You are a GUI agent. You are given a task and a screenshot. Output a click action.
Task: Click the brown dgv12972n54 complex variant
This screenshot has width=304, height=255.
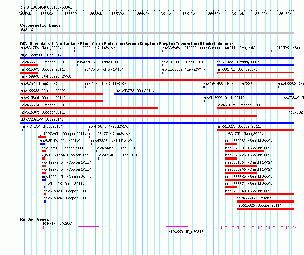(x=44, y=166)
